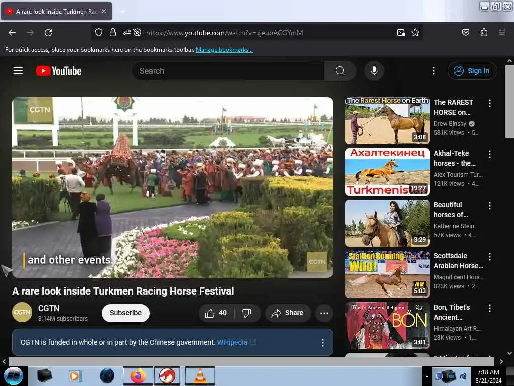514x386 pixels.
Task: Click the taskbar clock 7:18 AM
Action: pos(488,376)
